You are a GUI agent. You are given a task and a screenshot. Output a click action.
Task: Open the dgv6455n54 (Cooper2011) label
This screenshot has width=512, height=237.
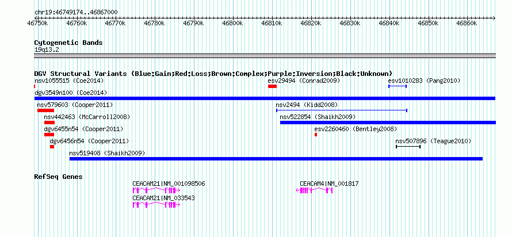click(83, 129)
